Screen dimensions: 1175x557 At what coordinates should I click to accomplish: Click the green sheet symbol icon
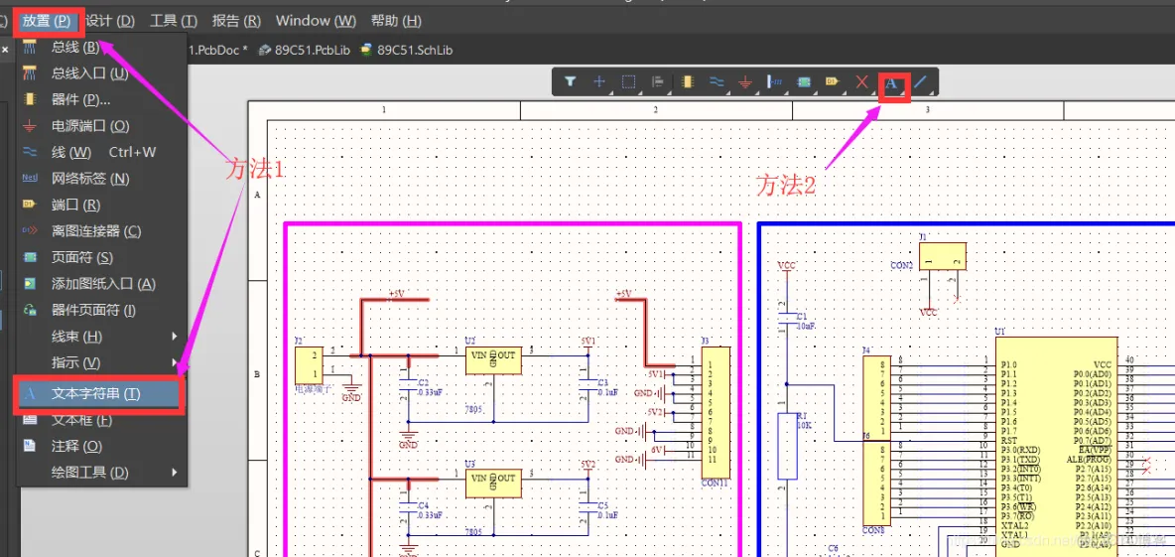803,81
